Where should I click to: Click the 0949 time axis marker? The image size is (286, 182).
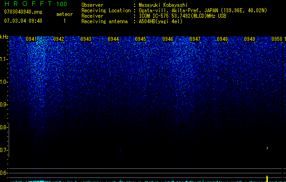(250, 39)
